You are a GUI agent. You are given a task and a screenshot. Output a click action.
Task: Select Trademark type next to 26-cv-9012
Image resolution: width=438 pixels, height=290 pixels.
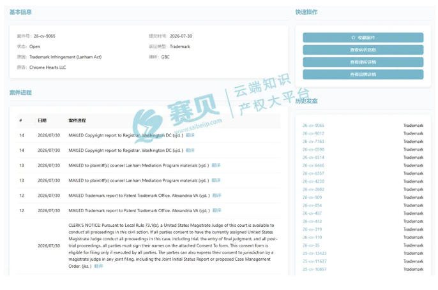pos(413,134)
